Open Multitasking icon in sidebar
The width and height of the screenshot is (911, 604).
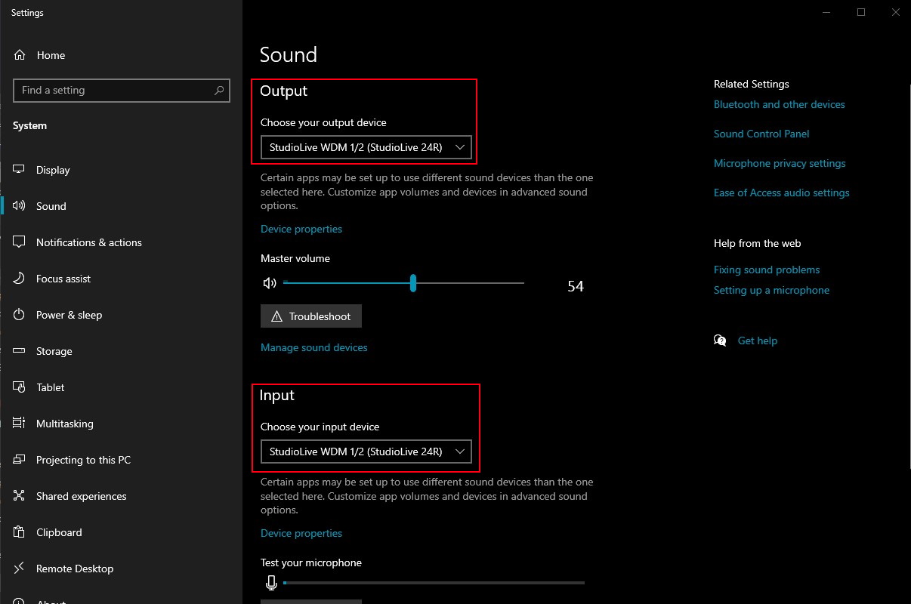(20, 424)
